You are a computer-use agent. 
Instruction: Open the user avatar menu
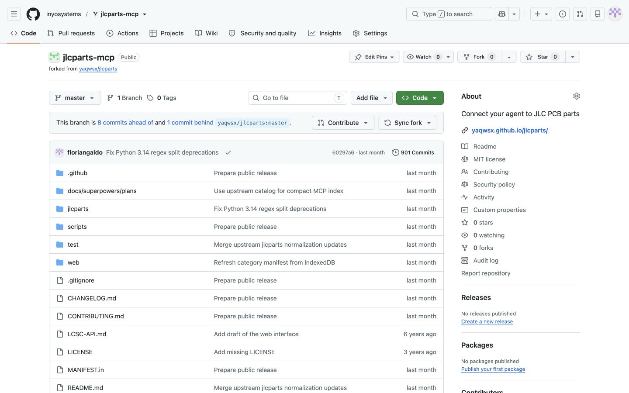(615, 14)
